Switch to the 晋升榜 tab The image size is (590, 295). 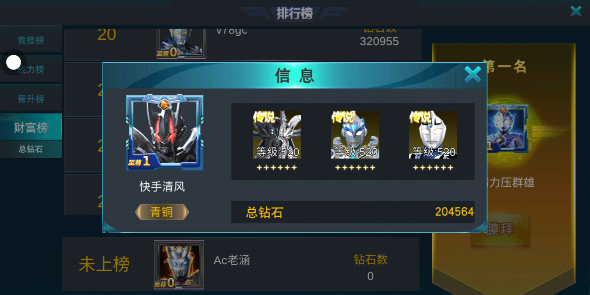[x=31, y=99]
